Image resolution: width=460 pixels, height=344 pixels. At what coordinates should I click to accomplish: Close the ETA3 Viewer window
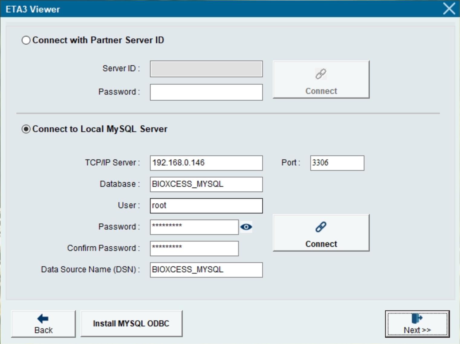[x=449, y=8]
